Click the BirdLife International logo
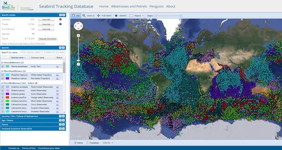282x150 pixels. (8, 6)
